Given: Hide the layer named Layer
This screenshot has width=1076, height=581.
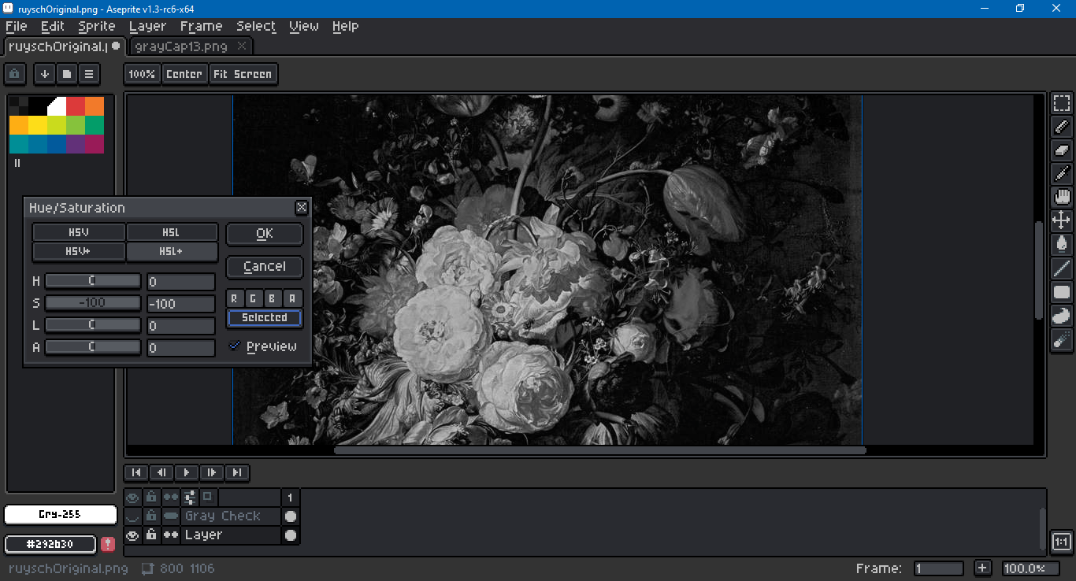Looking at the screenshot, I should (132, 535).
